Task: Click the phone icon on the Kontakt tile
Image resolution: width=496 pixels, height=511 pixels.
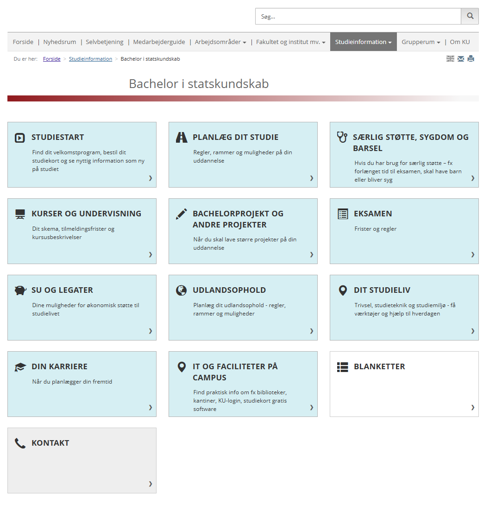Action: [x=19, y=442]
